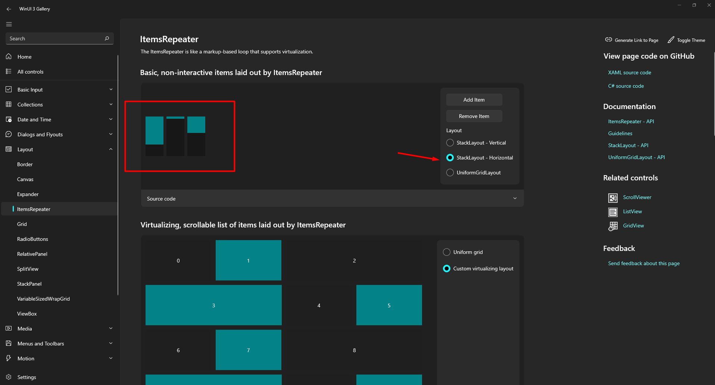The height and width of the screenshot is (385, 715).
Task: Click the teal item numbered 3
Action: pos(213,305)
